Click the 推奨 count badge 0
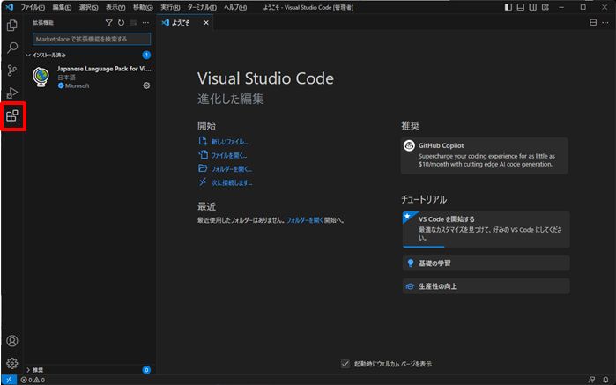 pos(146,370)
